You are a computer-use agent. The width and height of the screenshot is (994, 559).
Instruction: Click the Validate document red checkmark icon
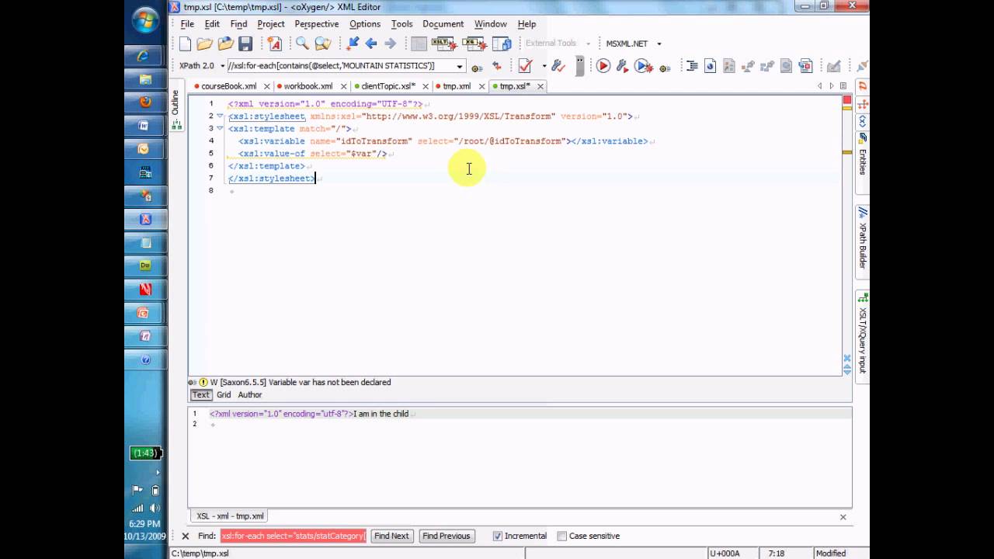[x=525, y=66]
